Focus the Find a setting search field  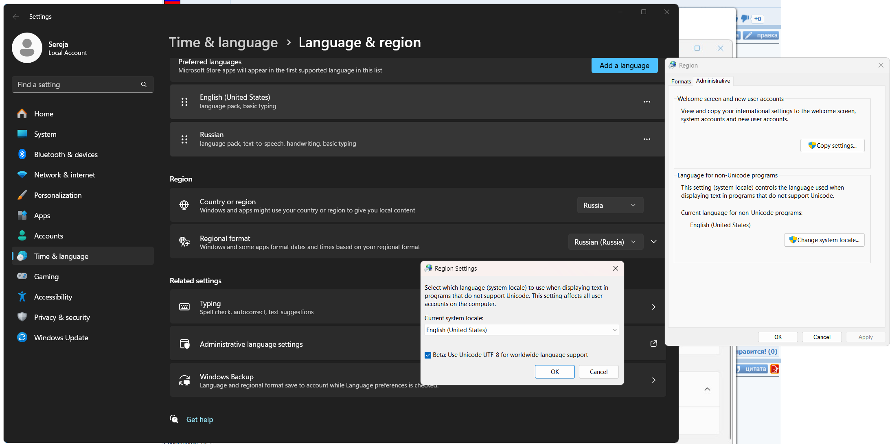tap(83, 84)
